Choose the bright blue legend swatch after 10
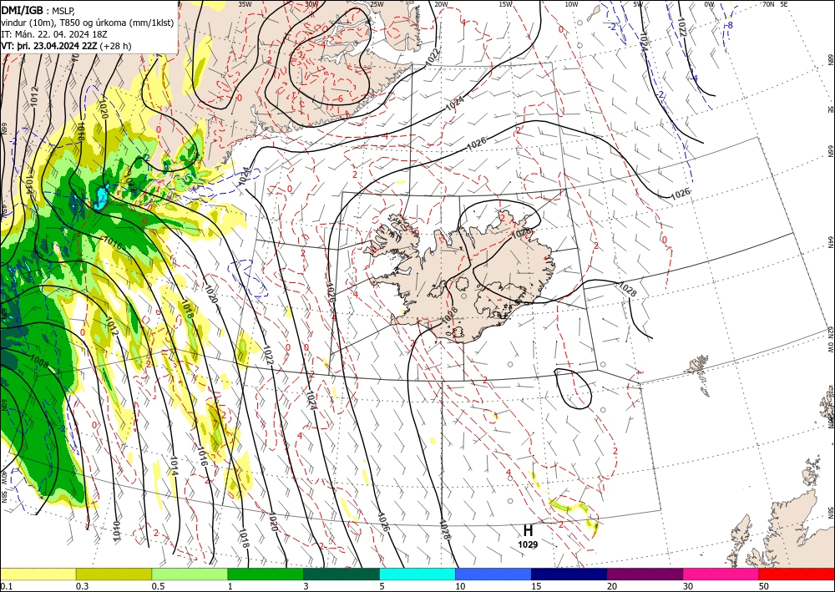 pos(493,574)
